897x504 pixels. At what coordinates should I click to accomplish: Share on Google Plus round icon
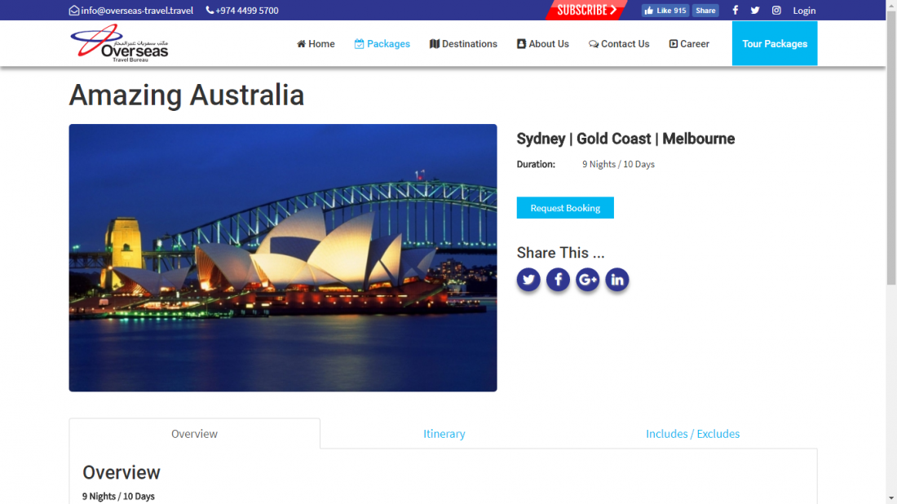tap(587, 279)
